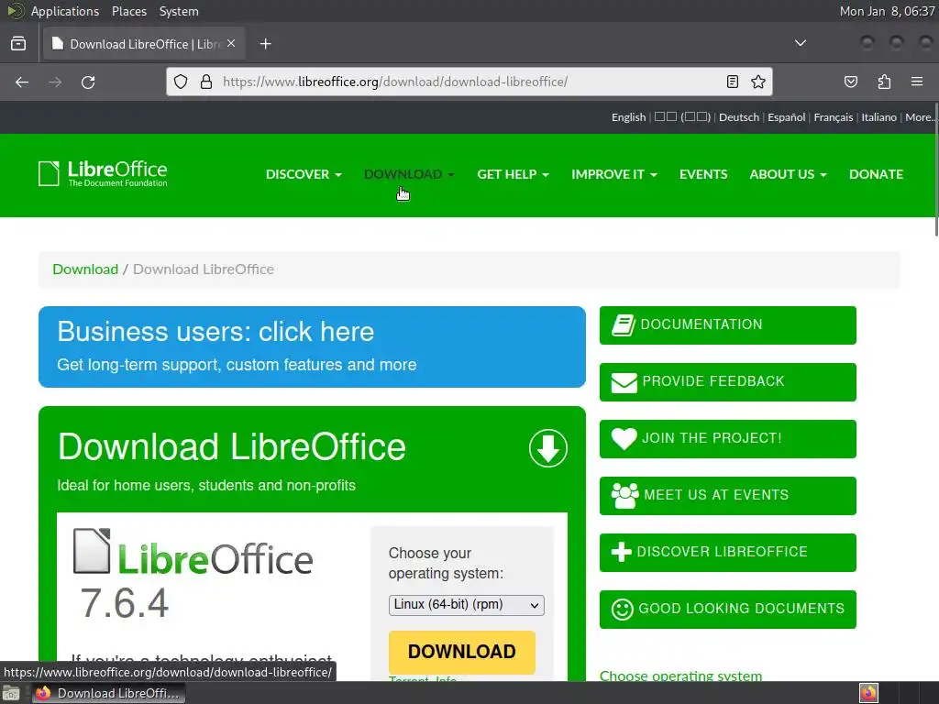Open the Applications menu

65,11
